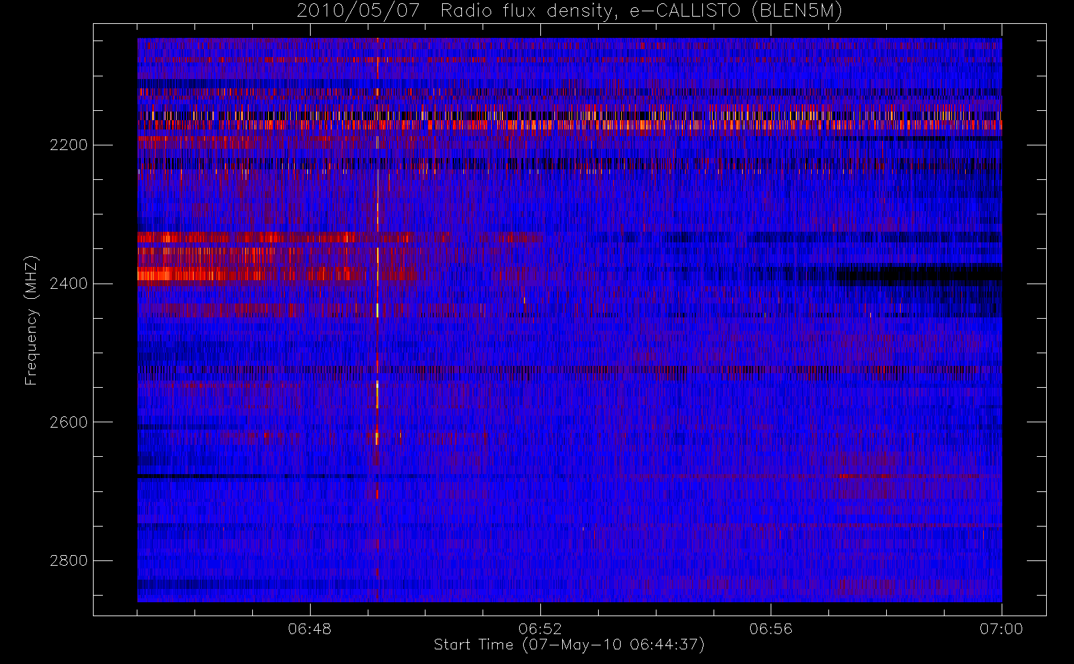Click the 'Frequency (MHZ)' axis label
Viewport: 1074px width, 664px height.
31,320
